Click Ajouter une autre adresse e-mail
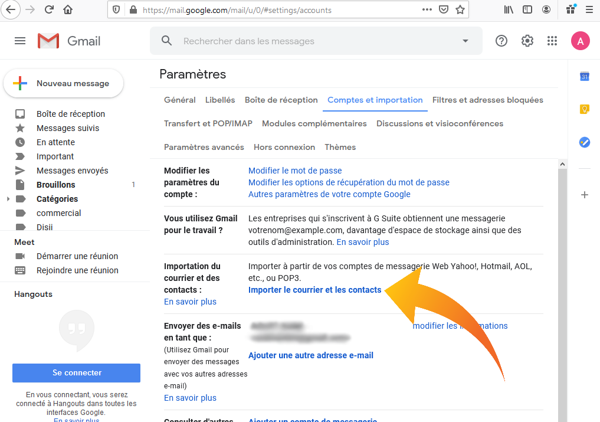The width and height of the screenshot is (600, 422). pyautogui.click(x=311, y=356)
